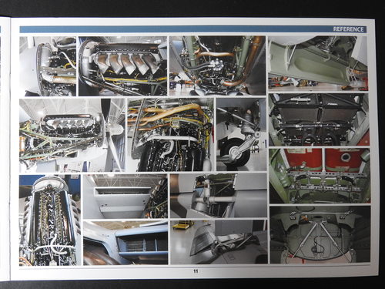The width and height of the screenshot is (385, 289).
Task: Select the nose cowling pipes photo
Action: point(48,66)
